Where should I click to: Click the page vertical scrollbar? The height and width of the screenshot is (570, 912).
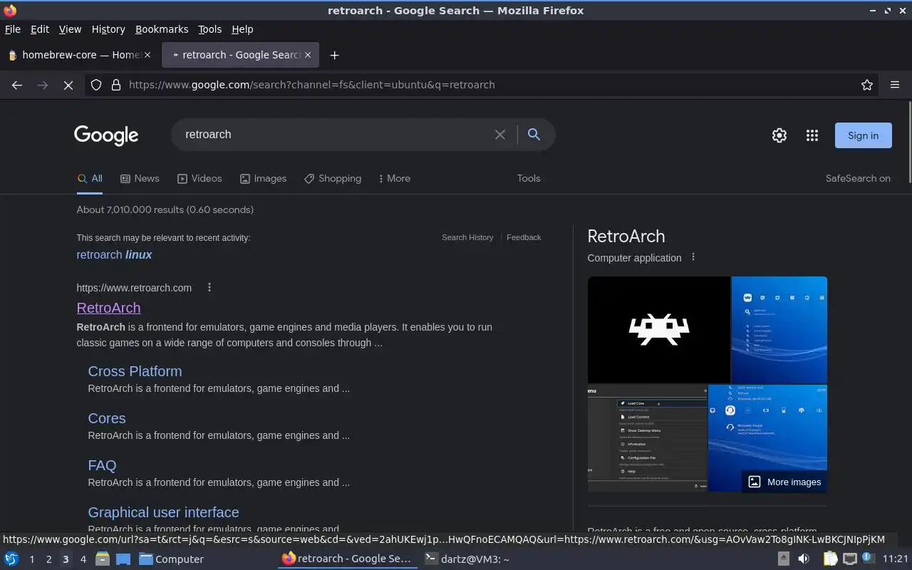coord(909,142)
